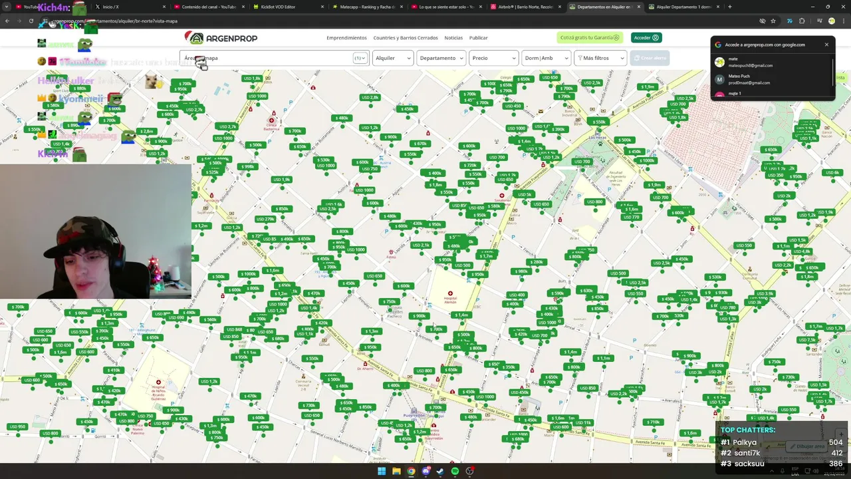Click the Crear alerta button
Screen dimensions: 851x479
(650, 58)
